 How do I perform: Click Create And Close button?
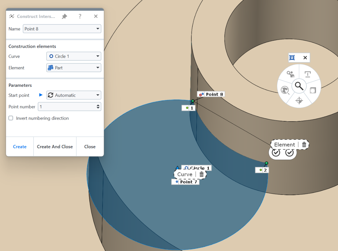tap(55, 147)
